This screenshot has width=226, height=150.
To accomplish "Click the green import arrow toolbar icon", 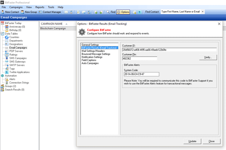I will click(x=96, y=12).
